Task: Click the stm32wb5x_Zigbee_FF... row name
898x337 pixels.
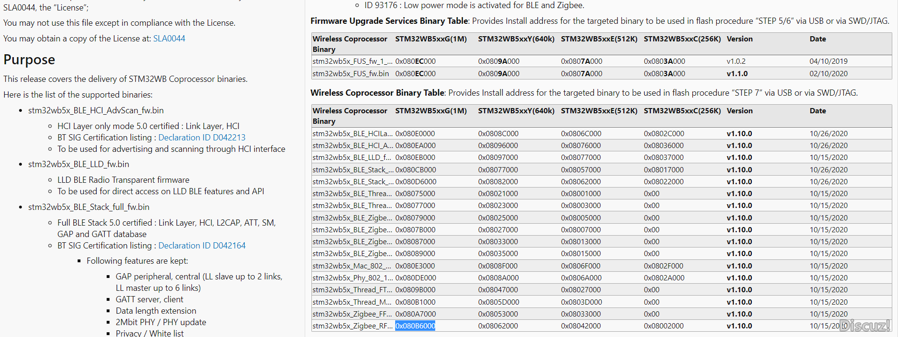Action: pyautogui.click(x=353, y=314)
